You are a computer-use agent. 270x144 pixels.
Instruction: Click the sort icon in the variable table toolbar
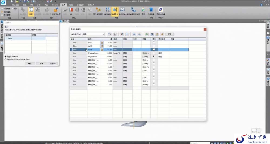point(110,34)
